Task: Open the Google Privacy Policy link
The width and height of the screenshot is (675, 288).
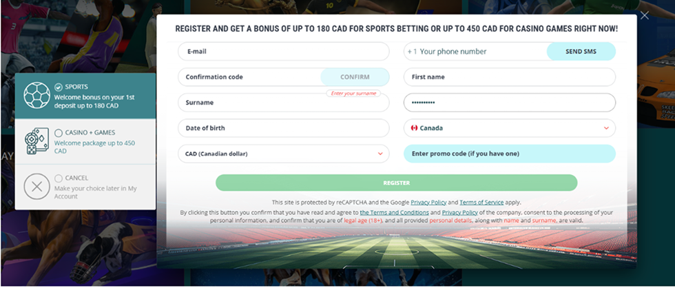Action: coord(428,202)
